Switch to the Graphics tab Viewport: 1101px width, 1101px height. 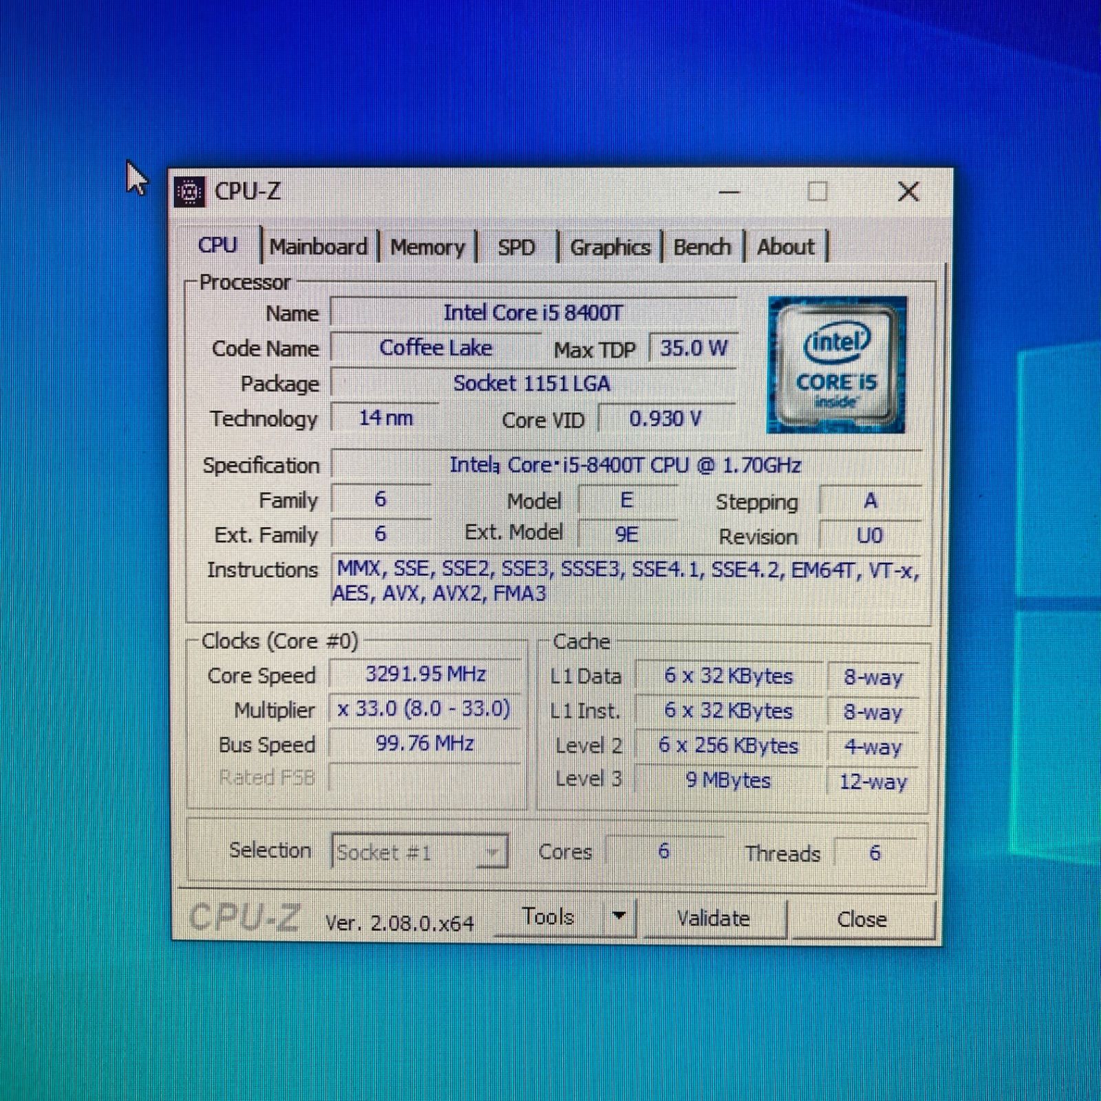coord(610,247)
